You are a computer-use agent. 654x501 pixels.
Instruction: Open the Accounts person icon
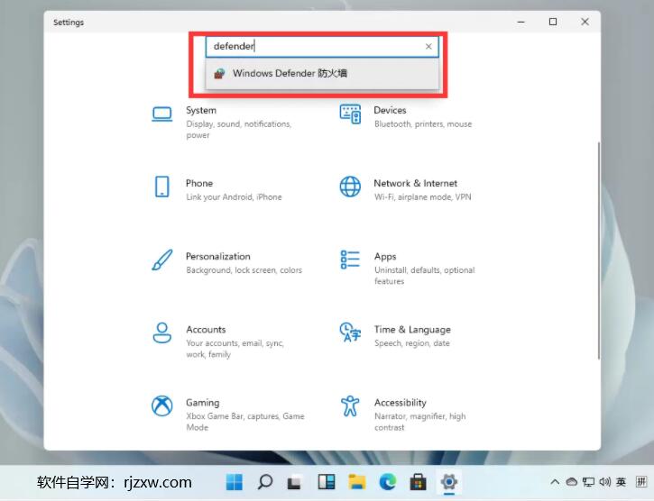point(161,332)
